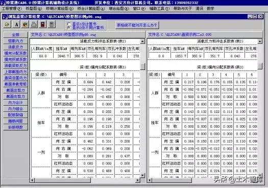Open the 辅助工具(T) menu

tap(159, 9)
